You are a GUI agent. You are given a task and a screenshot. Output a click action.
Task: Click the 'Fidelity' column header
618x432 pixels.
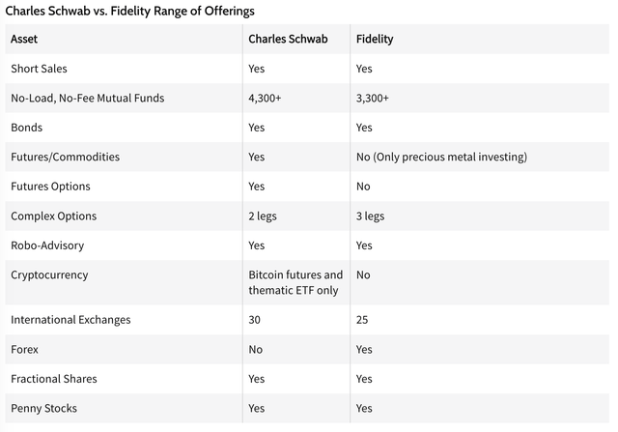374,40
